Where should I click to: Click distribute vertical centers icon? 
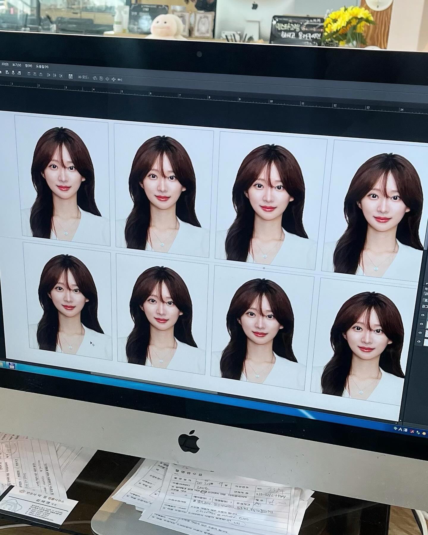[35, 74]
